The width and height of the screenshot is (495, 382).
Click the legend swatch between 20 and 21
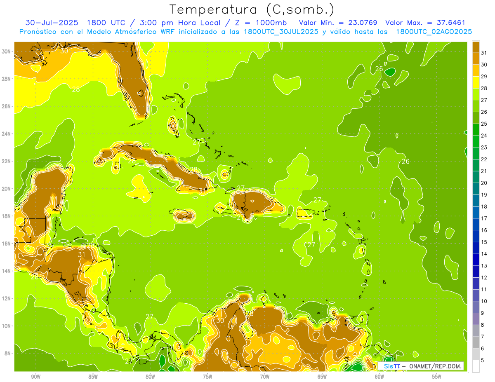tap(476, 177)
